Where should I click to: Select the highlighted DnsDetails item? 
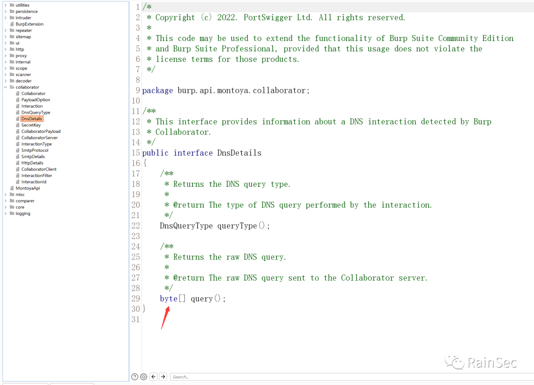coord(32,119)
